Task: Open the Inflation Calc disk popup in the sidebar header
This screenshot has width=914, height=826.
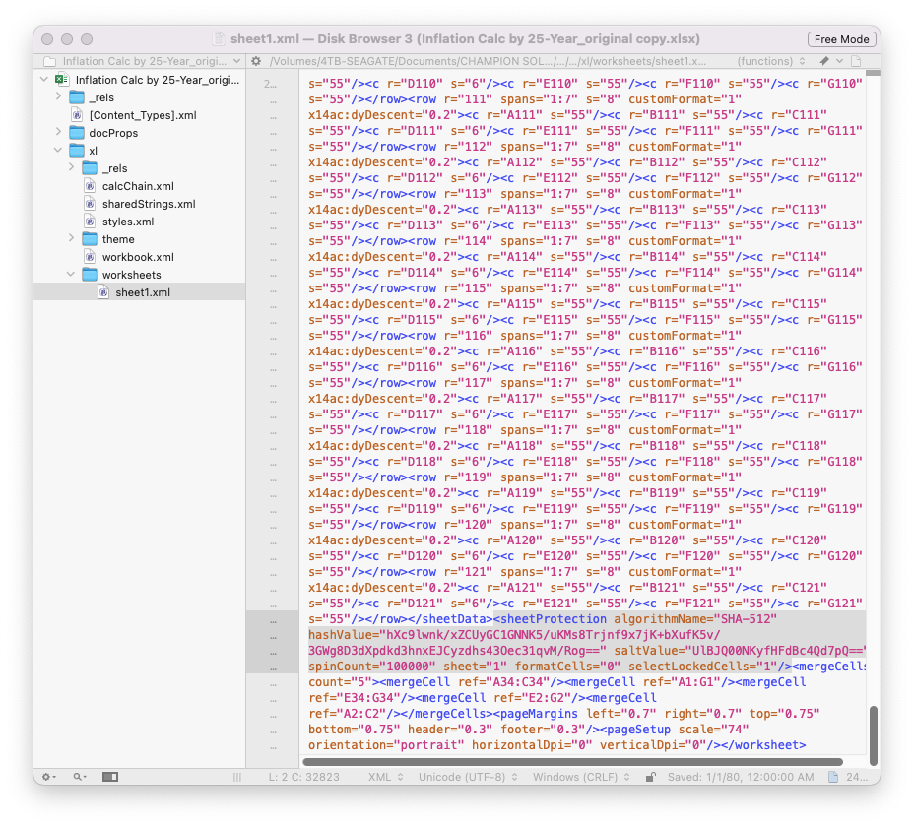Action: click(x=144, y=61)
